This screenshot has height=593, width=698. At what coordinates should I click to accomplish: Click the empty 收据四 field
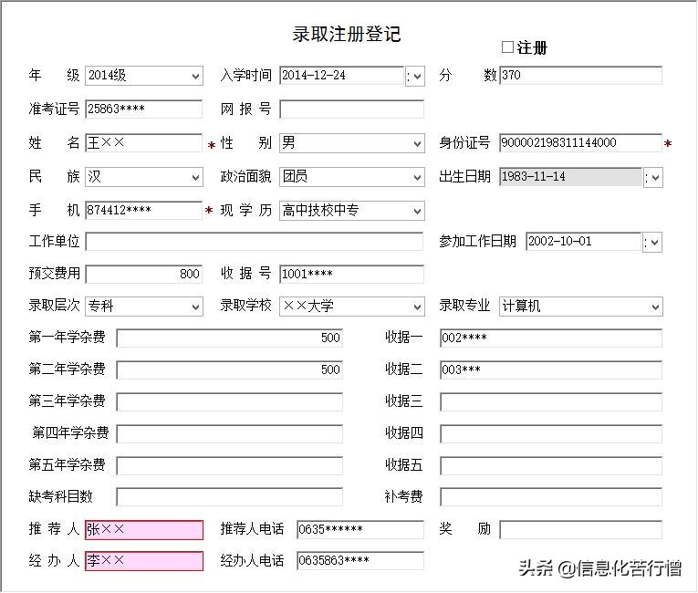(x=551, y=433)
